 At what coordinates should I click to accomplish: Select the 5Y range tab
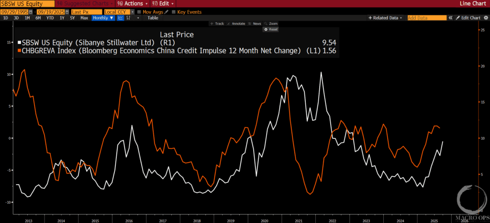tap(73, 18)
